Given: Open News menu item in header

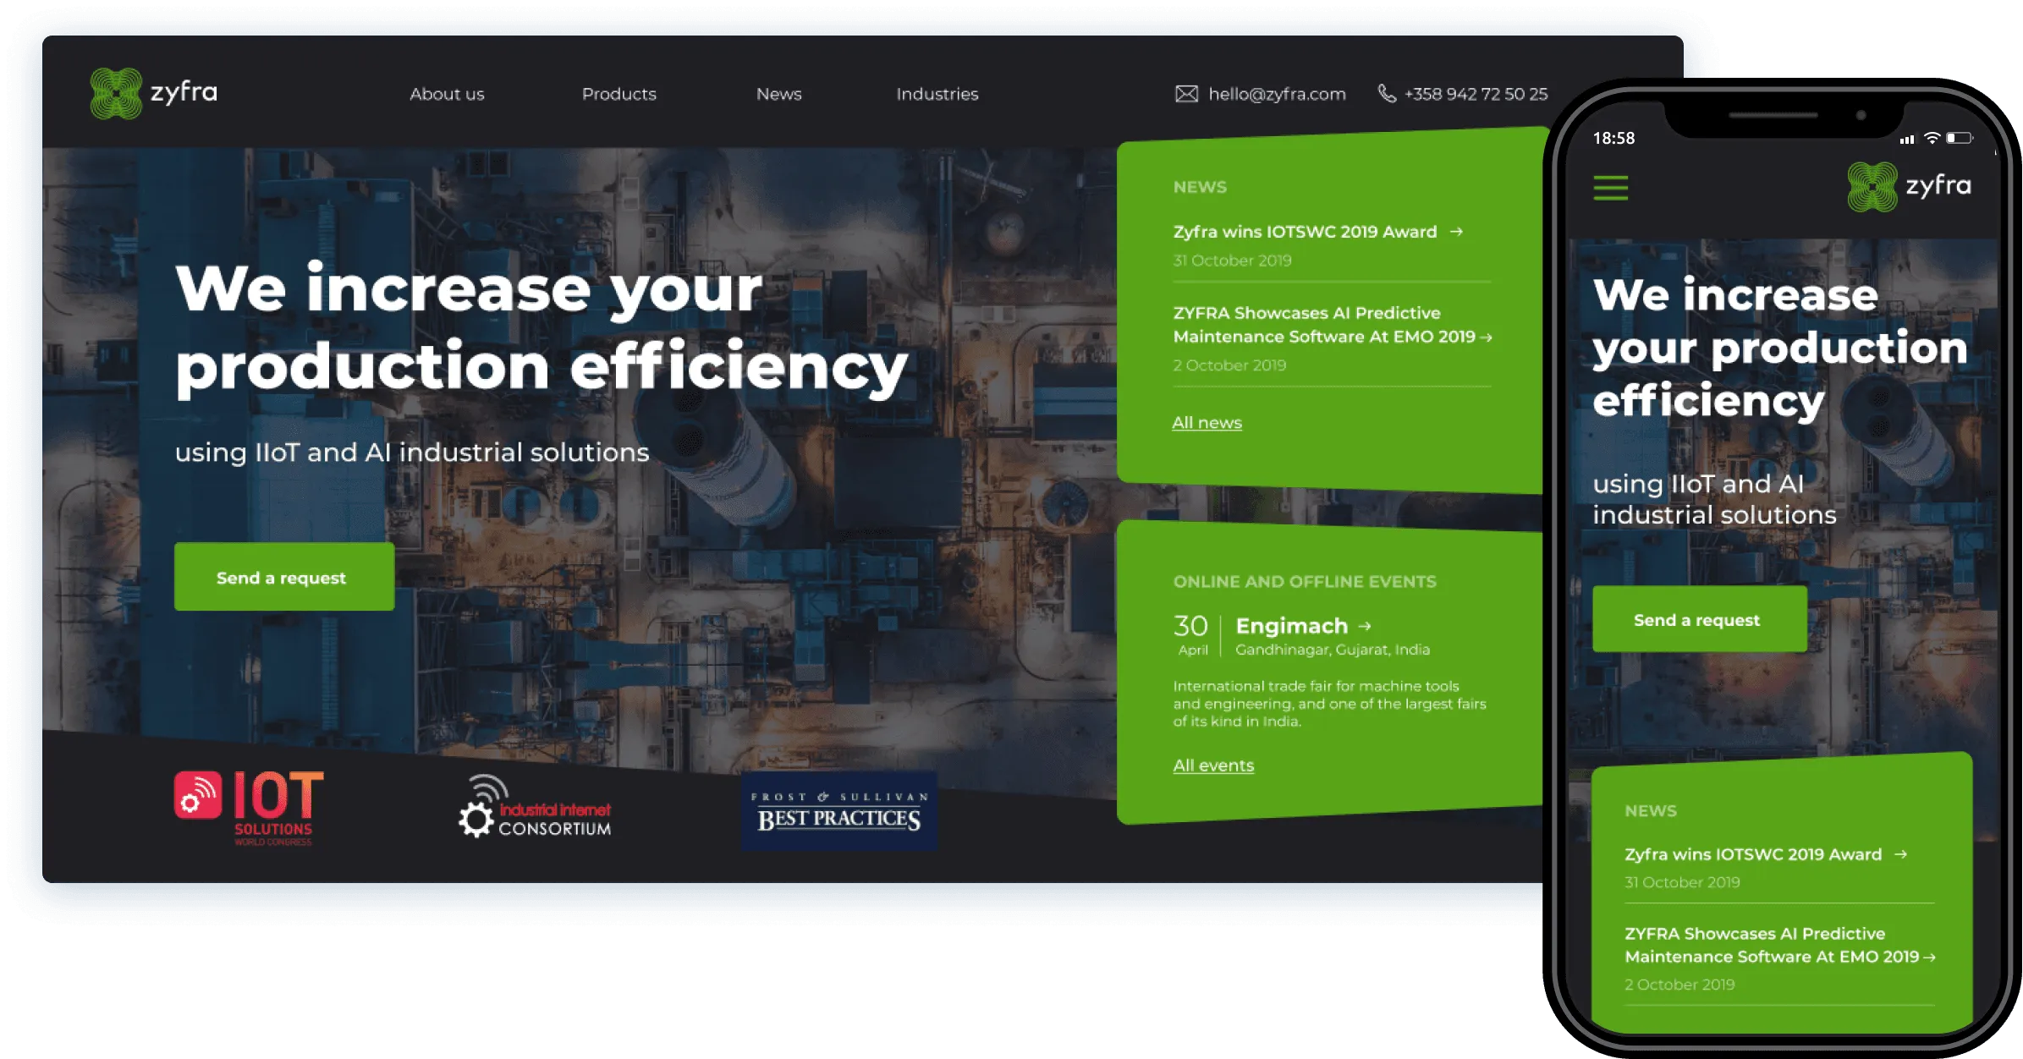Looking at the screenshot, I should coord(778,94).
